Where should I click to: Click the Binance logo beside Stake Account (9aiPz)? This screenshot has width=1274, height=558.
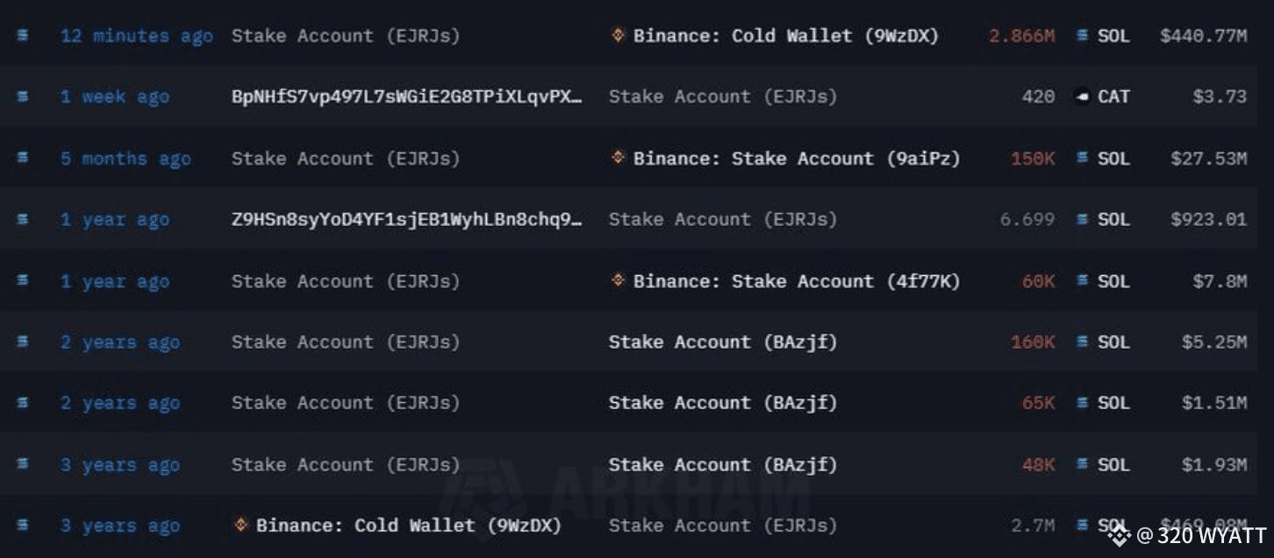618,158
